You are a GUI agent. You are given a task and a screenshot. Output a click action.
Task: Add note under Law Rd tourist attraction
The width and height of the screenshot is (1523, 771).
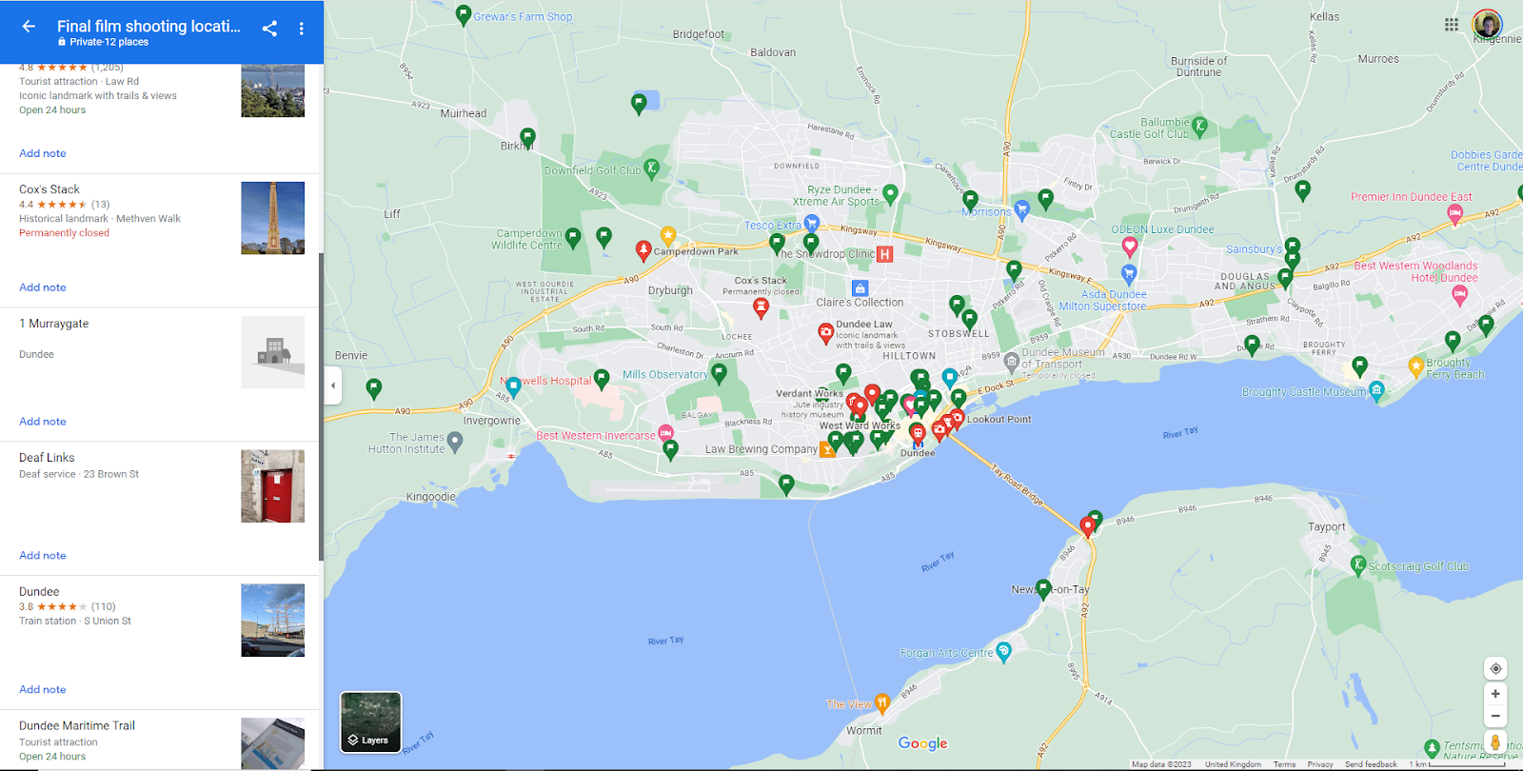(x=43, y=153)
